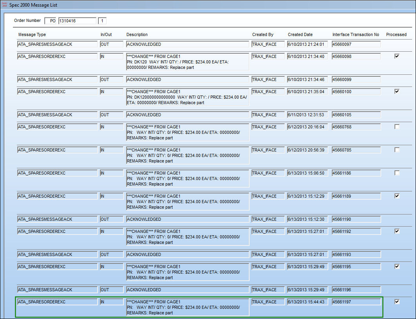Click description of transaction 45661195

click(x=188, y=272)
